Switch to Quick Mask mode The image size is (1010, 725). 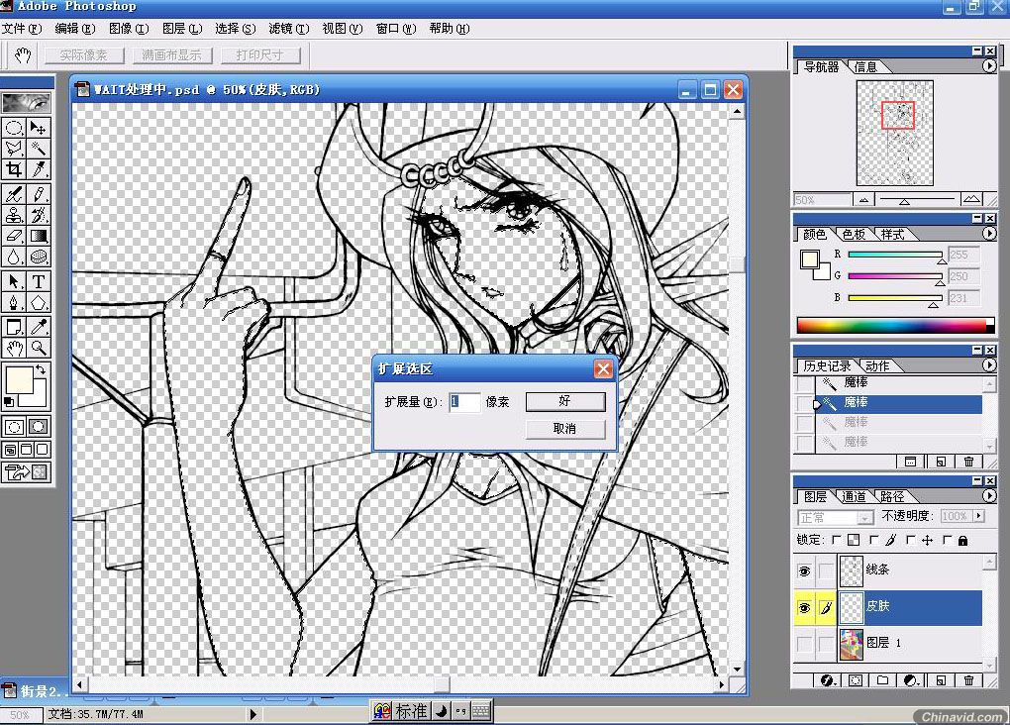pyautogui.click(x=39, y=427)
